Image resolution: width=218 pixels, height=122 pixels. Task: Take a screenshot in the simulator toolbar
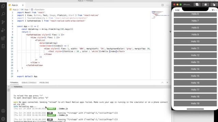click(x=197, y=4)
